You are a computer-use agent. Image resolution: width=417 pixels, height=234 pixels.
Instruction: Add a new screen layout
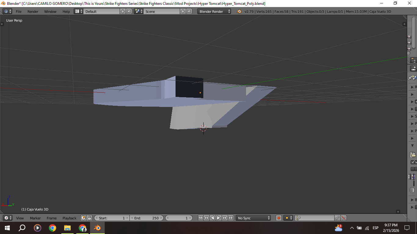[x=123, y=11]
